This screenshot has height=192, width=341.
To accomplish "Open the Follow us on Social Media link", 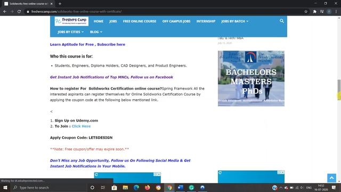I will coord(120,163).
